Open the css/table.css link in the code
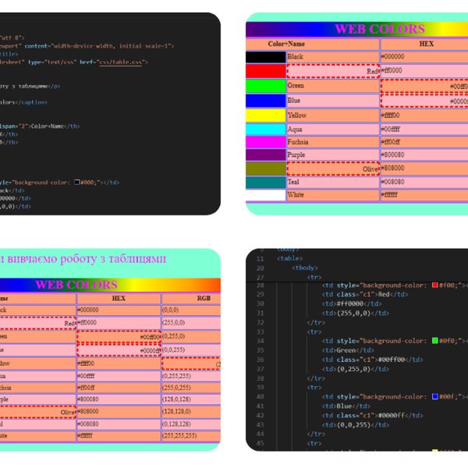The image size is (468, 468). coord(121,62)
